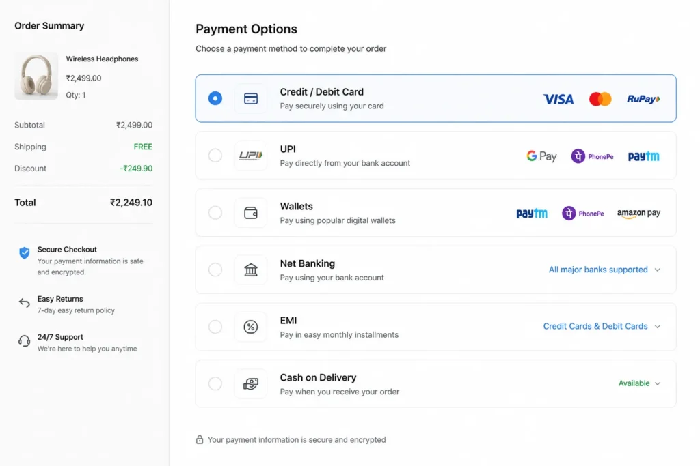Click the Qty: 1 text
Image resolution: width=700 pixels, height=466 pixels.
click(x=76, y=95)
